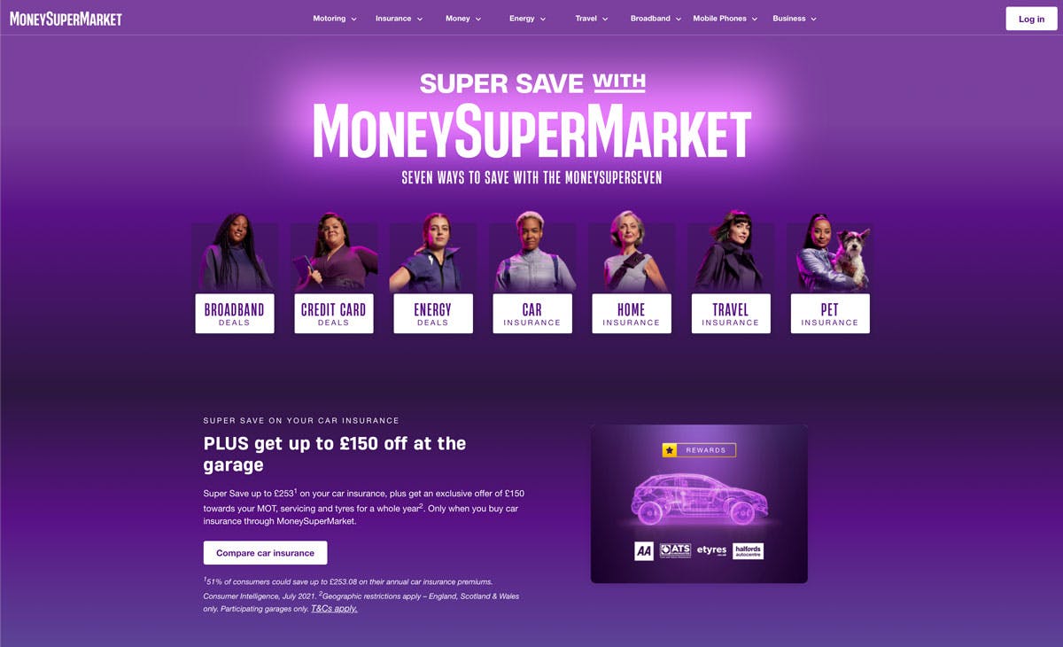The image size is (1063, 647).
Task: Click the purple car rewards image
Action: click(699, 503)
